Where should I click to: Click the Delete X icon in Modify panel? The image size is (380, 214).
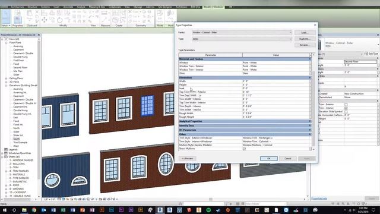coord(84,21)
